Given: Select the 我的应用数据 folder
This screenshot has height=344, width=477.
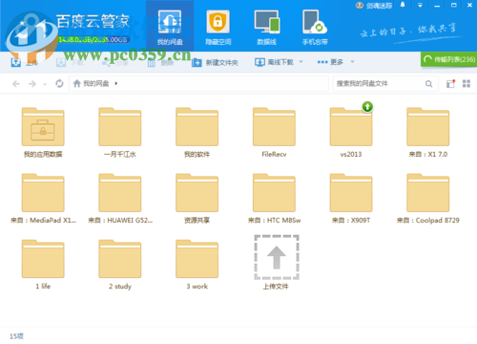Looking at the screenshot, I should pyautogui.click(x=43, y=133).
